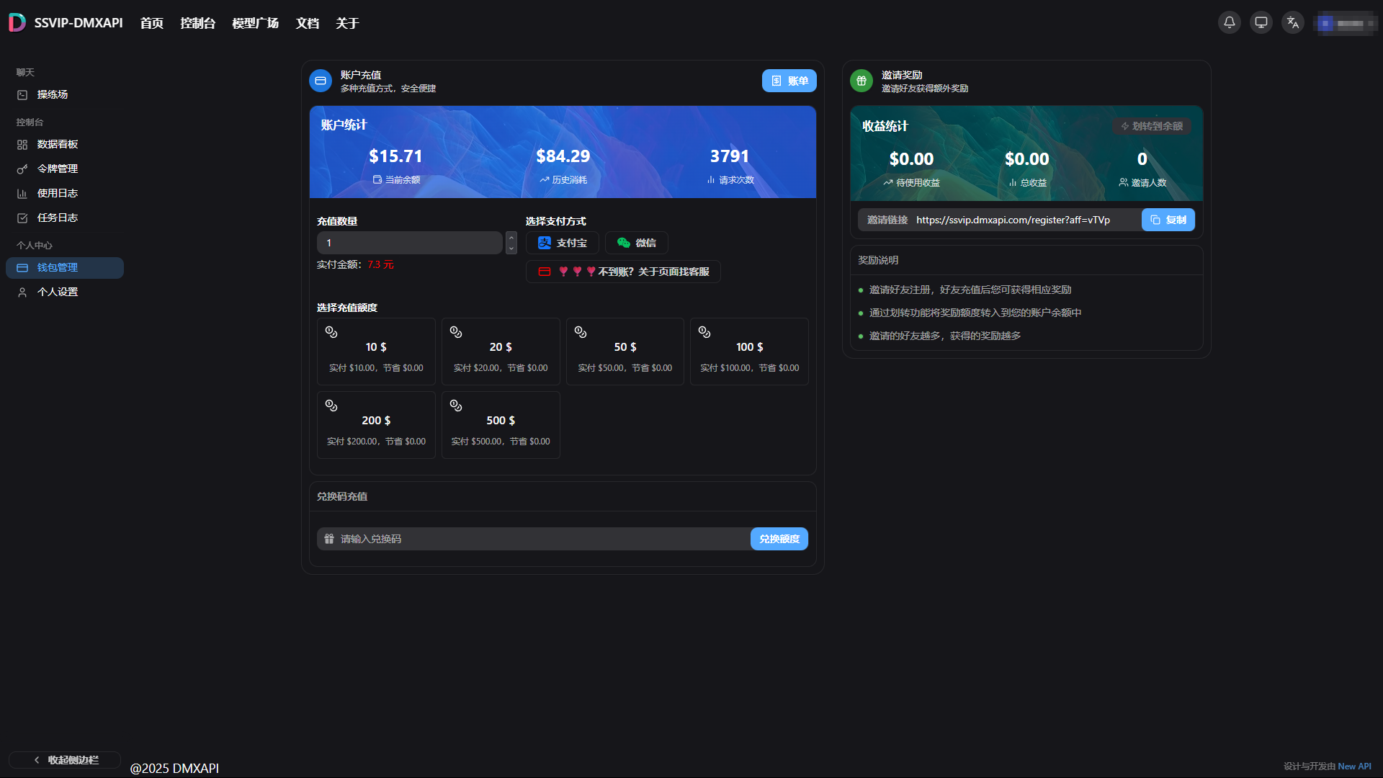
Task: Copy the invitation link with 复制
Action: point(1168,220)
